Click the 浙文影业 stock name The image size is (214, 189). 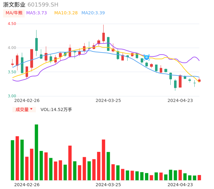click(x=14, y=5)
